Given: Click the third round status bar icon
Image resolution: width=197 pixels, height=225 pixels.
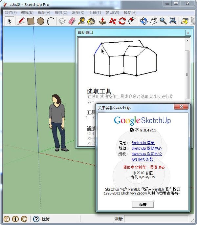Looking at the screenshot, I should [x=24, y=219].
